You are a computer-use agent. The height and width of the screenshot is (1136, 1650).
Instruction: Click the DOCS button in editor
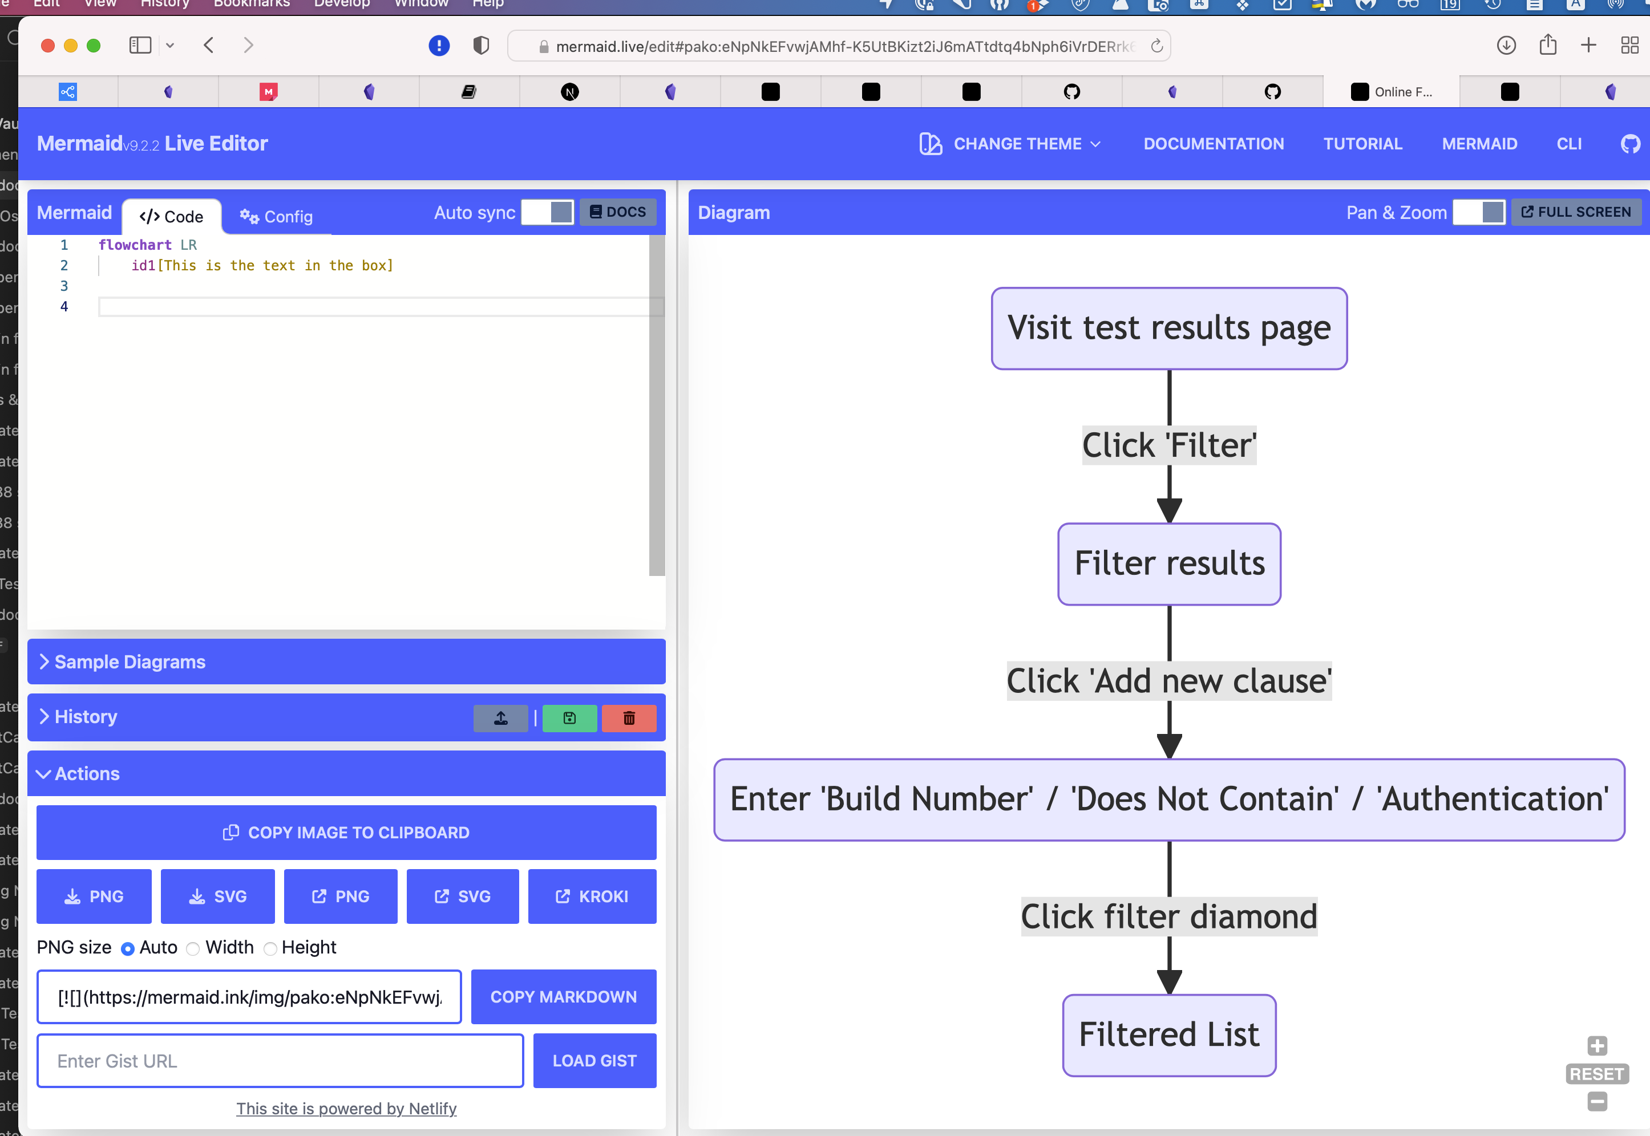coord(618,212)
